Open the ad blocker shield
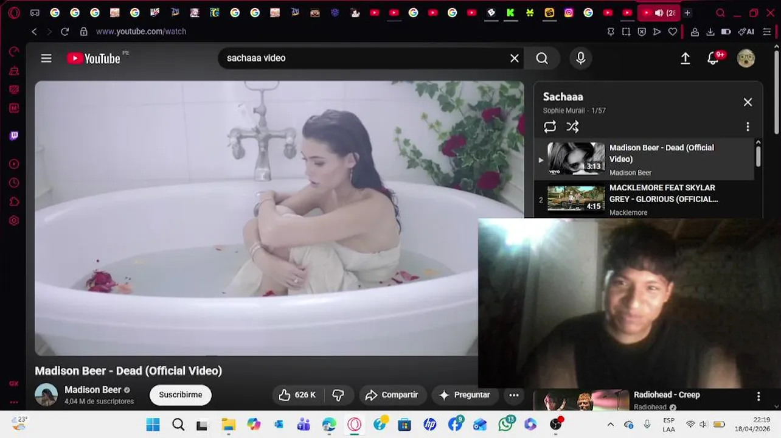This screenshot has height=438, width=781. [x=642, y=32]
